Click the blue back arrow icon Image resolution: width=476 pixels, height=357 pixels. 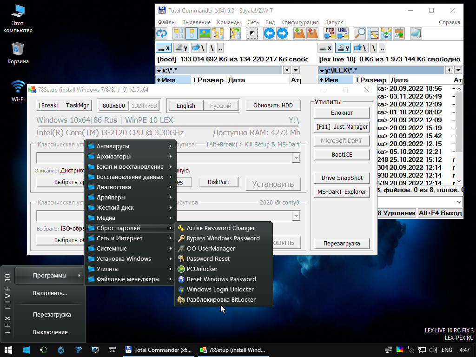269,33
